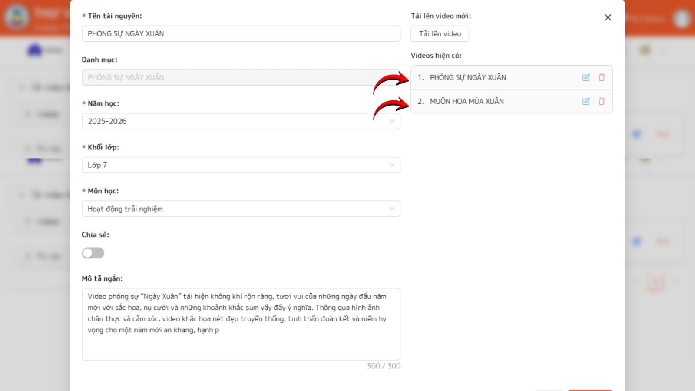This screenshot has height=391, width=695.
Task: Close the resource dialog with the X
Action: point(608,17)
